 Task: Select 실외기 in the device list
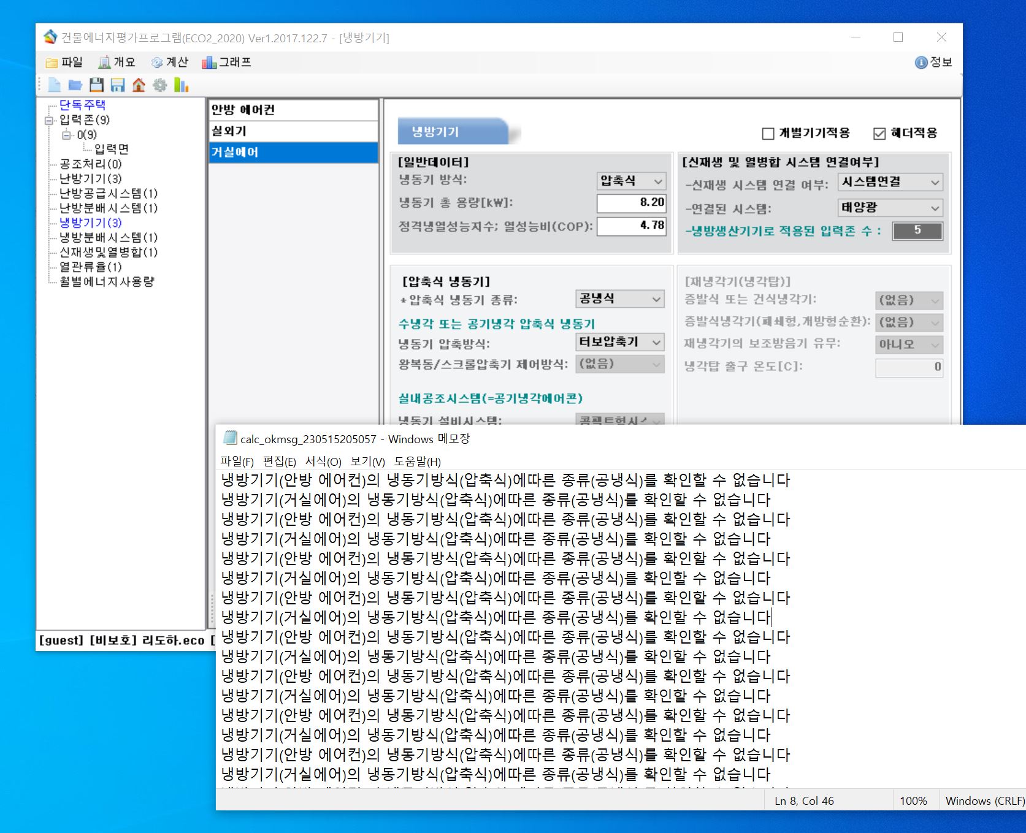pyautogui.click(x=293, y=131)
